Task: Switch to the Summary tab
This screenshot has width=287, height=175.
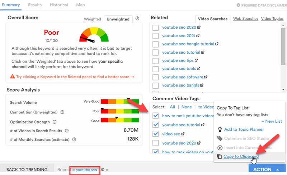Action: [11, 5]
